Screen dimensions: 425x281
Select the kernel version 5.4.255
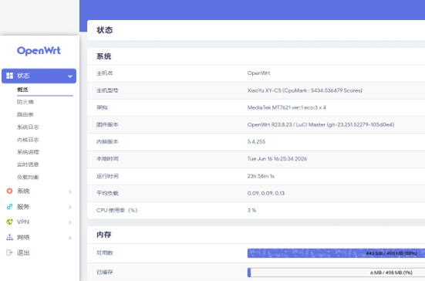[256, 141]
